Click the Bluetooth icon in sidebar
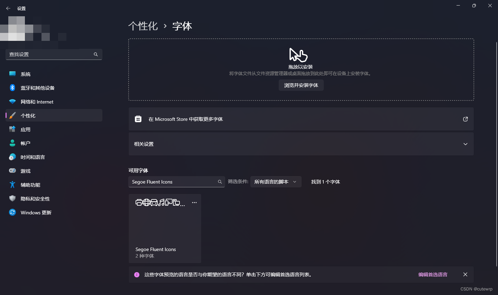 pos(12,88)
